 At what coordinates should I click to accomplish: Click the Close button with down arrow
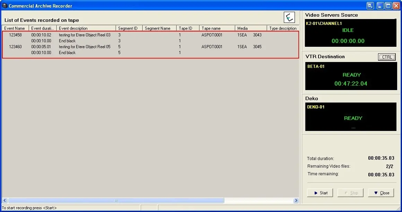tap(381, 193)
